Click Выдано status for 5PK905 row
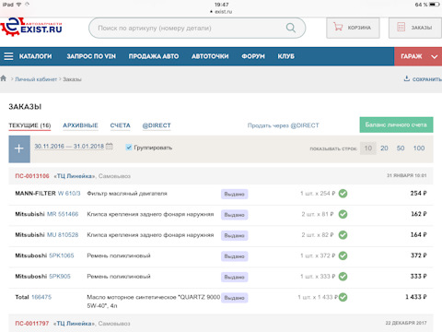Image resolution: width=442 pixels, height=332 pixels. (235, 277)
